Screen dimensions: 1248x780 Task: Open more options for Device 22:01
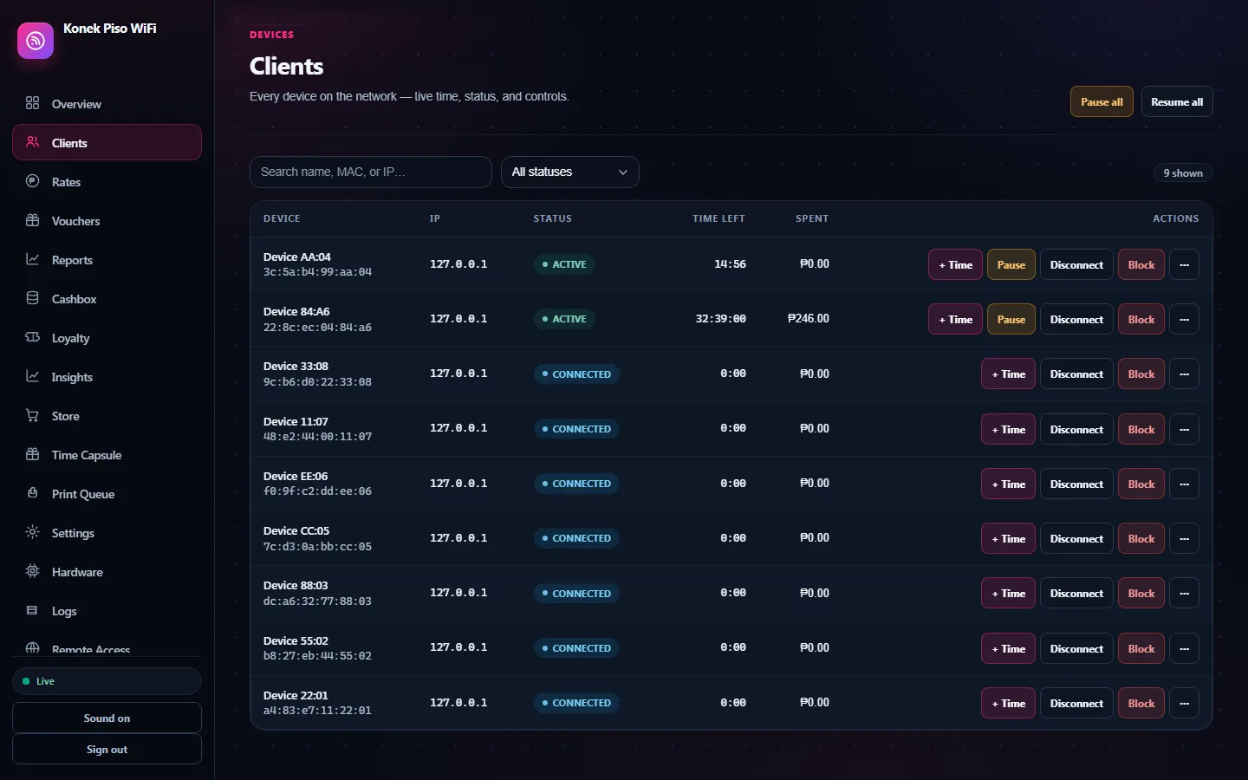coord(1184,703)
